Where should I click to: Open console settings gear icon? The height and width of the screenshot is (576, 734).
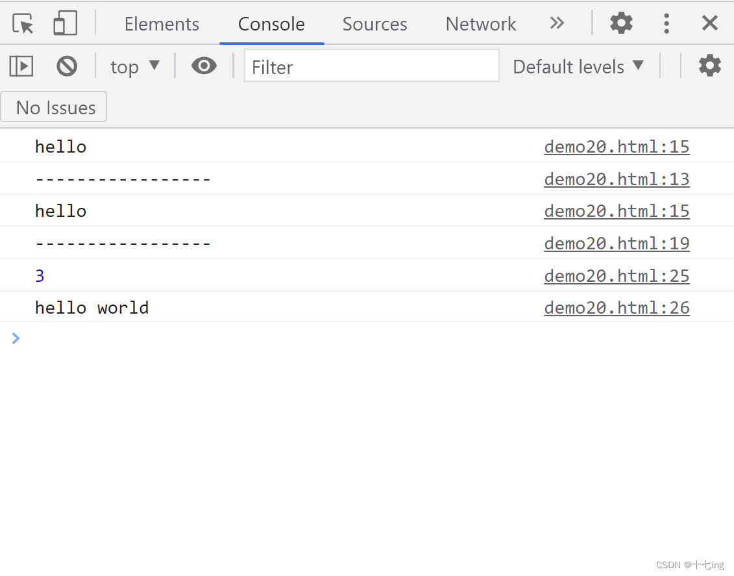[x=709, y=66]
